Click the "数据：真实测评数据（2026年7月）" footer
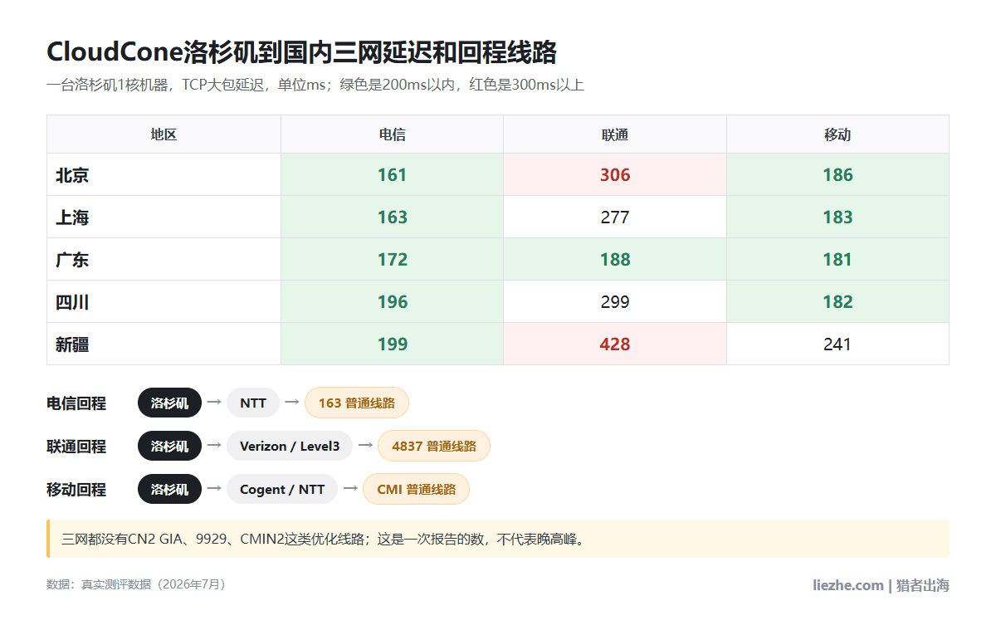The height and width of the screenshot is (630, 996). tap(136, 584)
